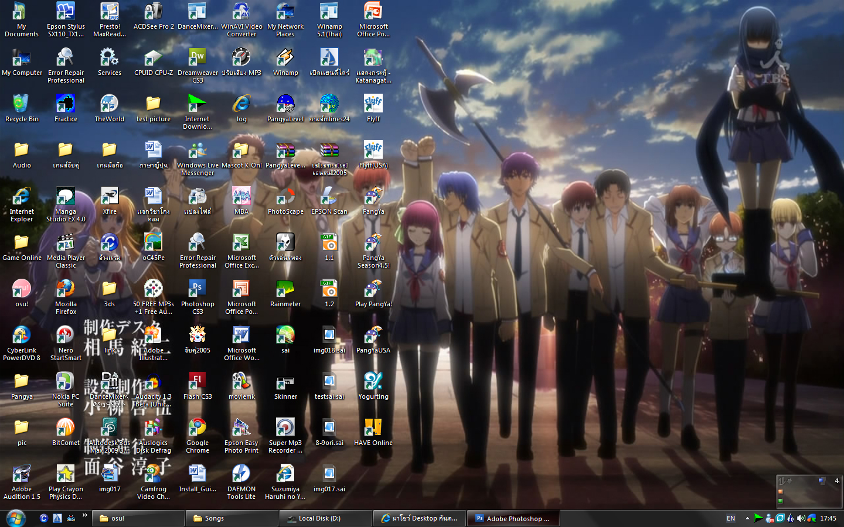Launch Flash CS3

tap(198, 386)
